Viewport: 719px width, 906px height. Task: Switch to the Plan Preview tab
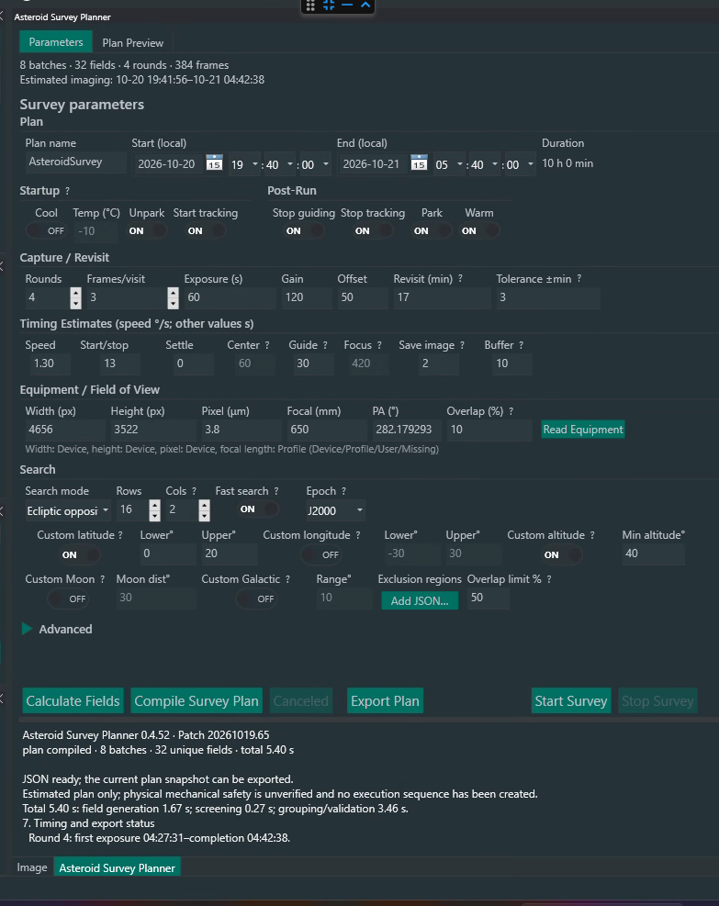click(x=133, y=43)
